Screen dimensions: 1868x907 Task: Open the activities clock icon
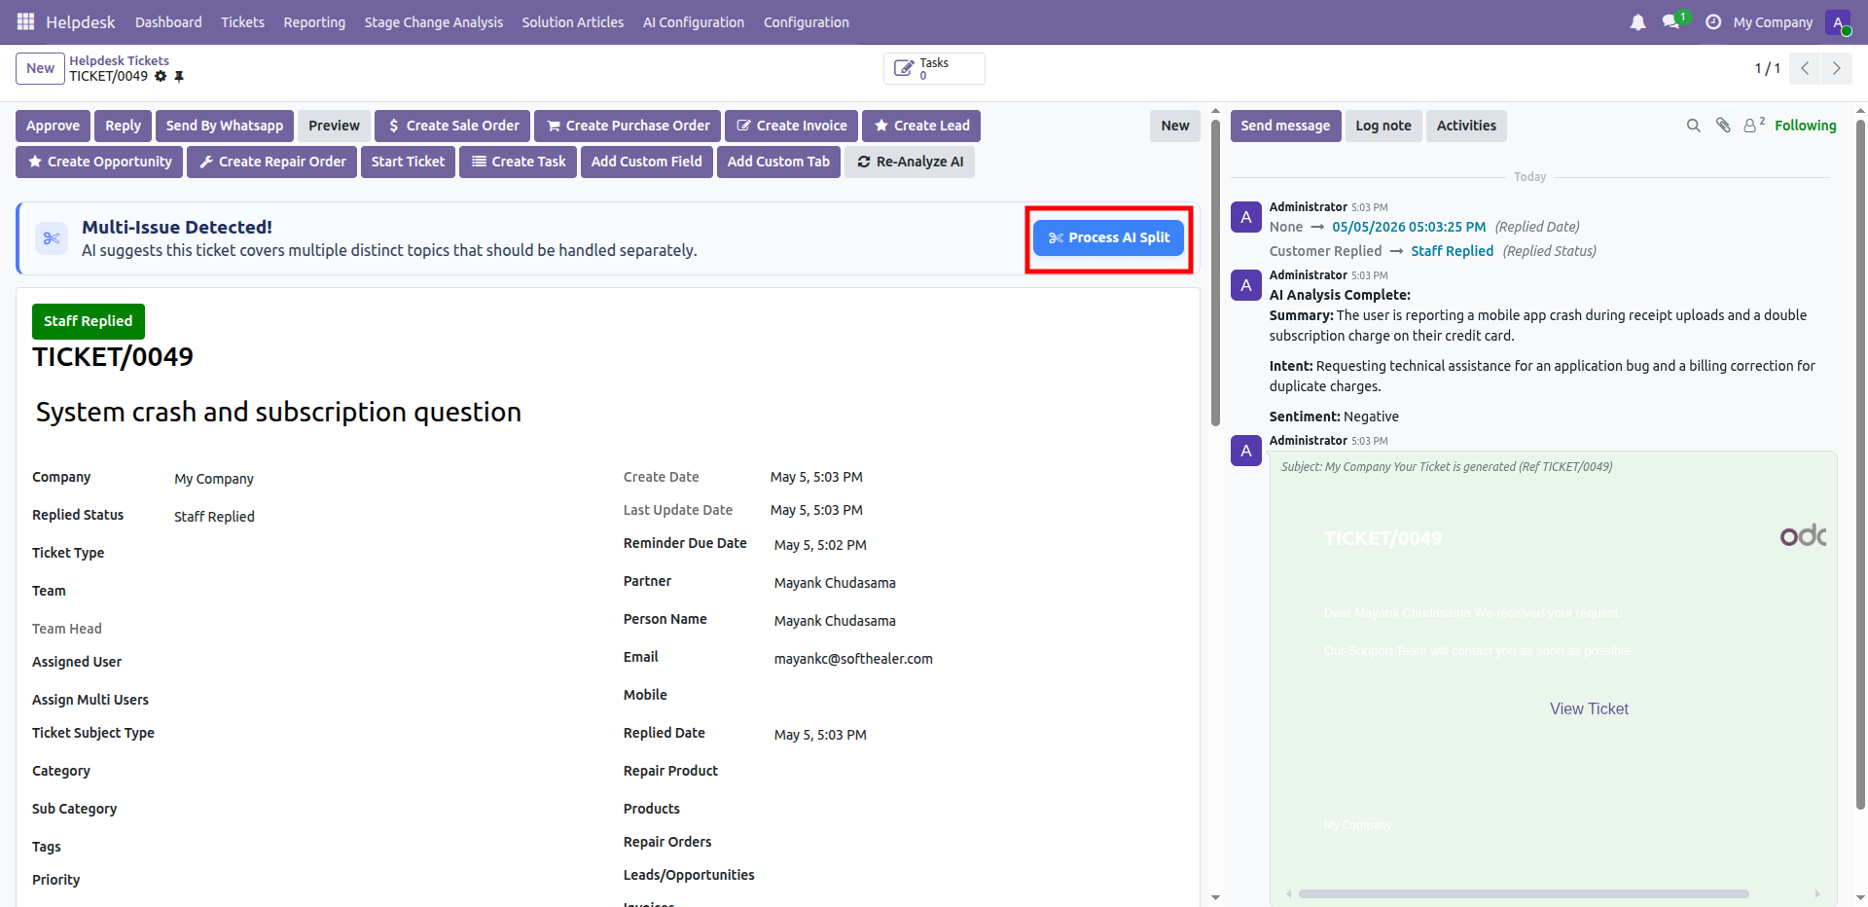pos(1713,21)
